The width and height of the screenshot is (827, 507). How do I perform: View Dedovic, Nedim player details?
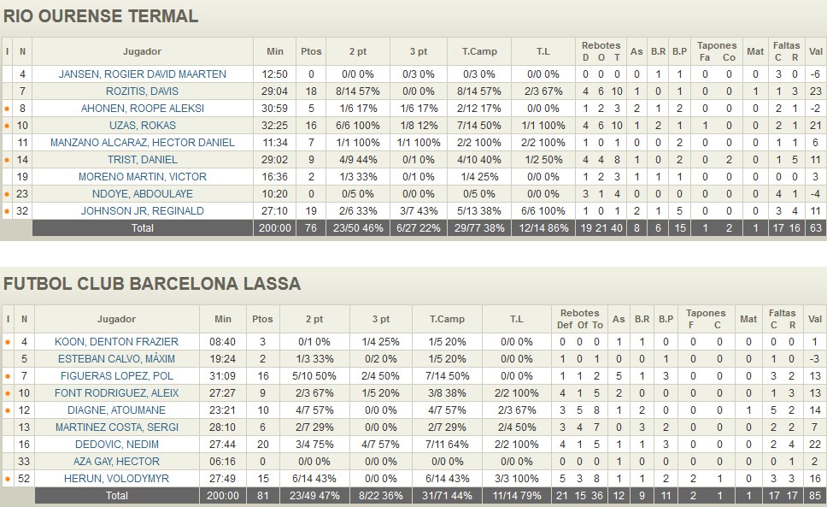[x=115, y=445]
